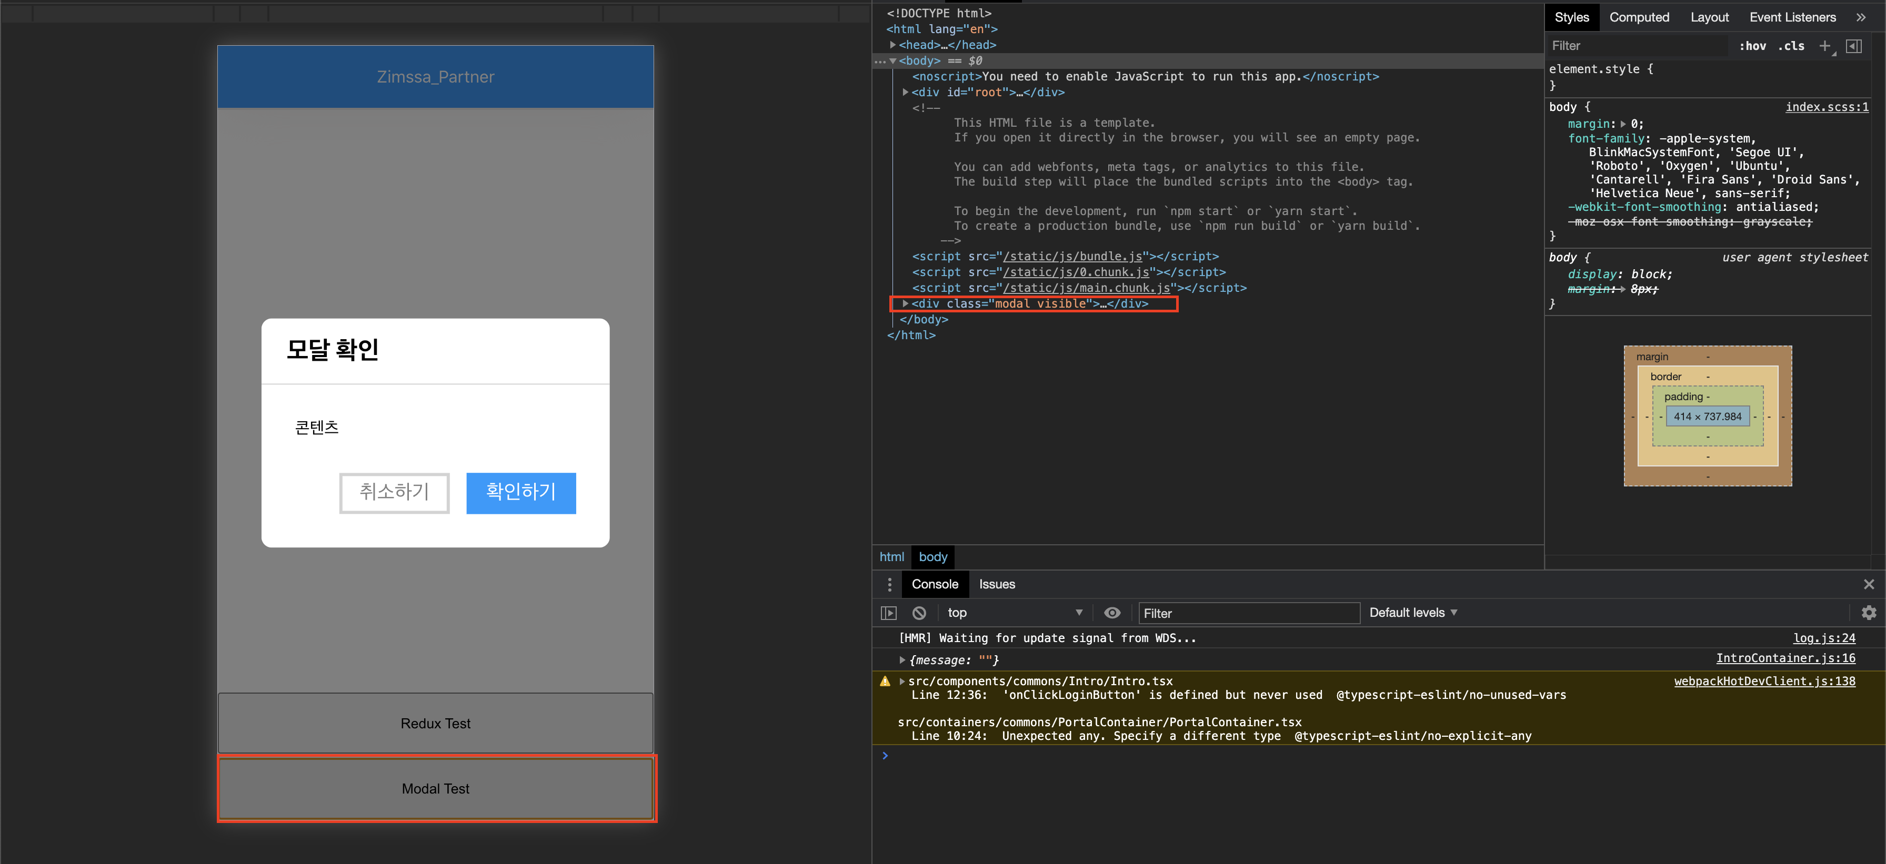This screenshot has width=1886, height=864.
Task: Clear the console with the ban icon
Action: (919, 613)
